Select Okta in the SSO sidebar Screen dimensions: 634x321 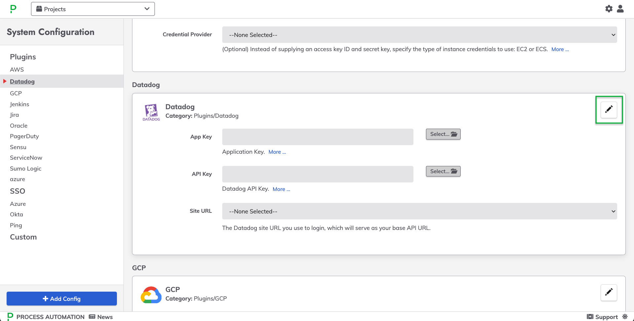click(17, 214)
